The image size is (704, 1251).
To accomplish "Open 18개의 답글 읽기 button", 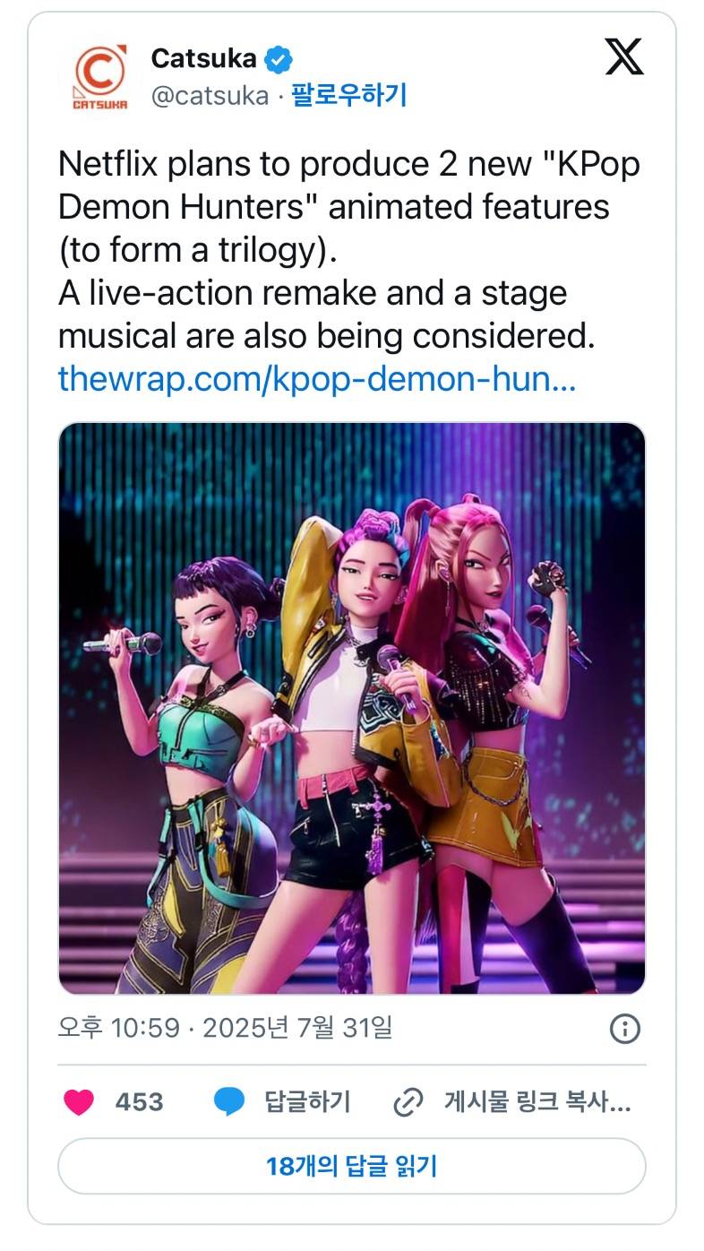I will point(351,1166).
